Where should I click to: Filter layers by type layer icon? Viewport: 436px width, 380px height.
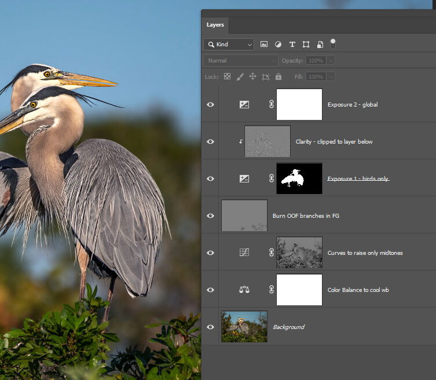(292, 44)
